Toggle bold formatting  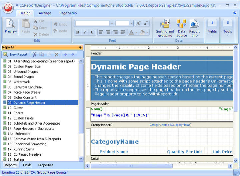coord(78,32)
